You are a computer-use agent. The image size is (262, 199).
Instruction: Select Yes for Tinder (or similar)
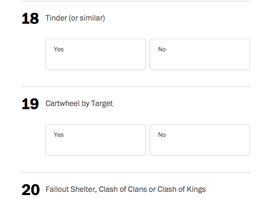[95, 54]
